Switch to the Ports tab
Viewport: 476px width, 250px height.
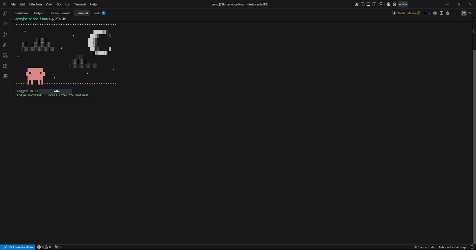99,13
